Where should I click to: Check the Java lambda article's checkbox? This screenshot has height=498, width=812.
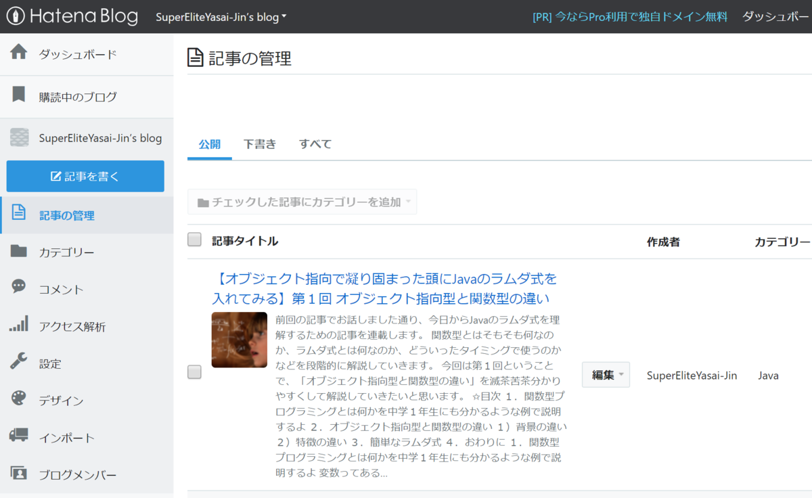click(194, 371)
